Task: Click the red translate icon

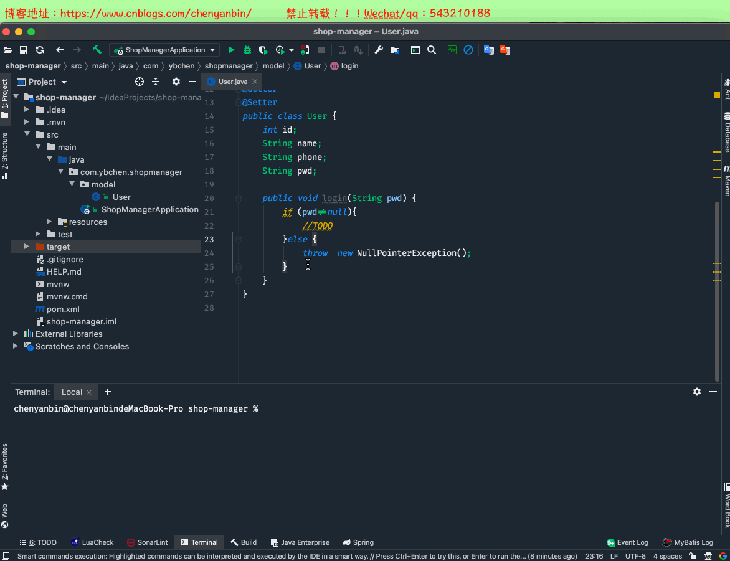Action: pyautogui.click(x=505, y=50)
